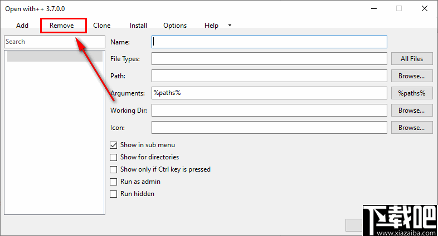Image resolution: width=438 pixels, height=236 pixels.
Task: Check the Run hidden box
Action: (x=114, y=194)
